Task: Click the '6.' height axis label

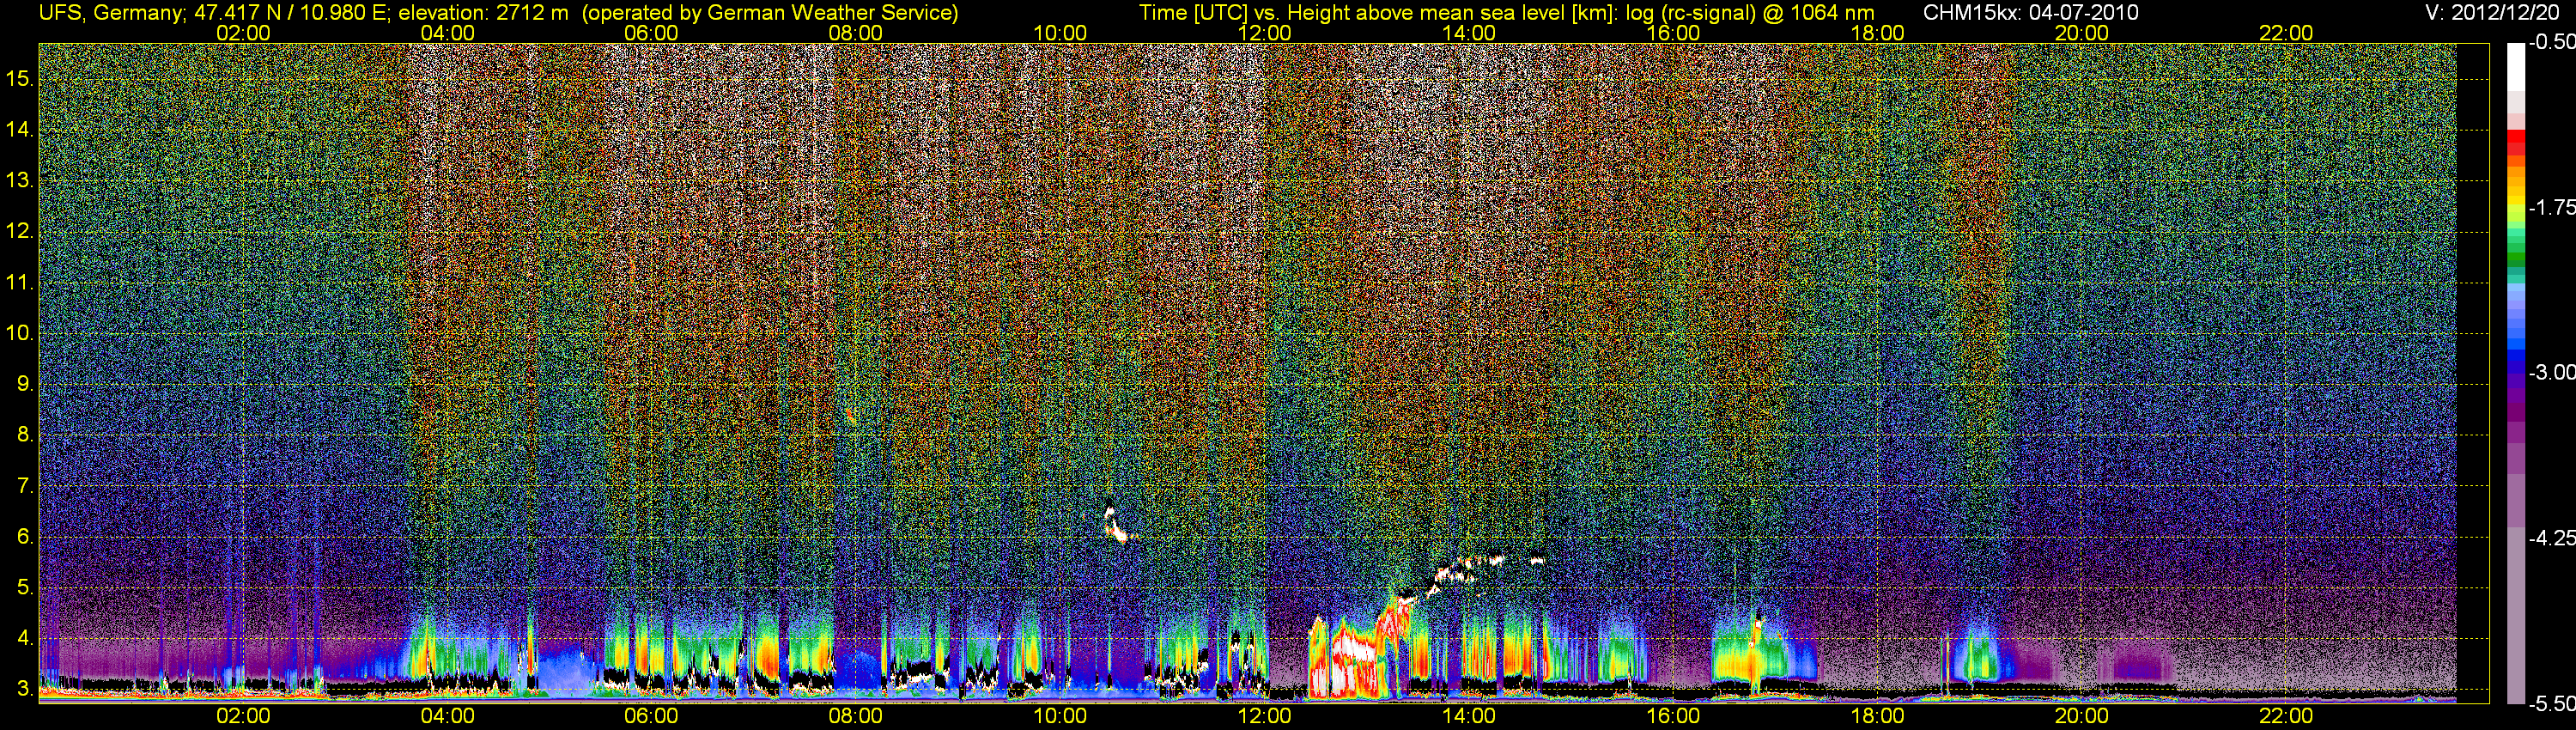Action: [25, 537]
